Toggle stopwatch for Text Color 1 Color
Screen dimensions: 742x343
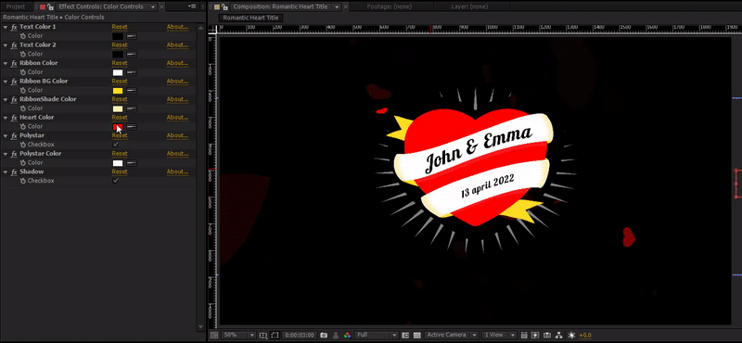pyautogui.click(x=22, y=36)
